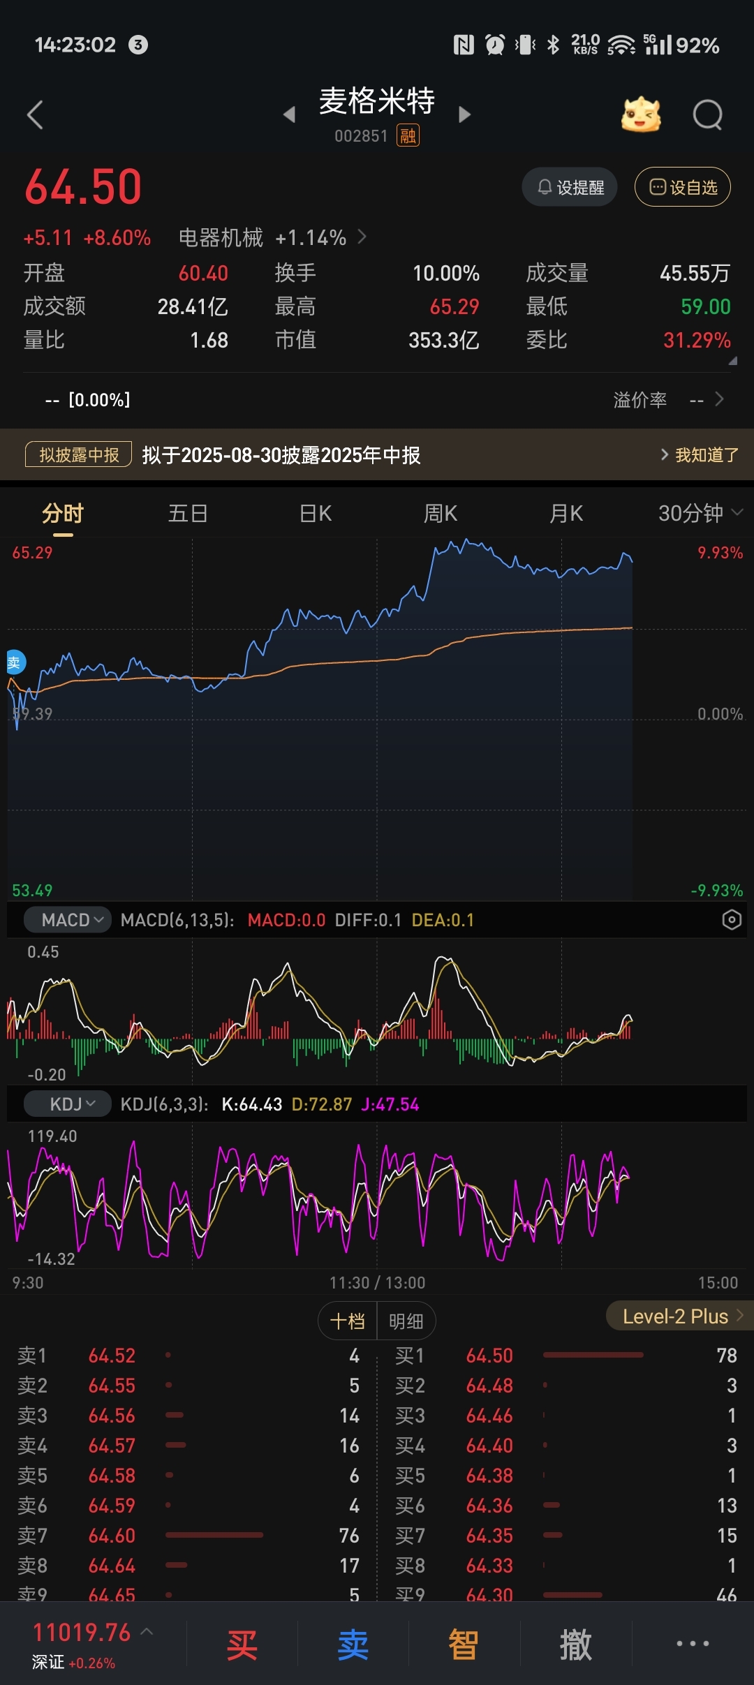754x1685 pixels.
Task: Open the MACD indicator dropdown
Action: [68, 920]
